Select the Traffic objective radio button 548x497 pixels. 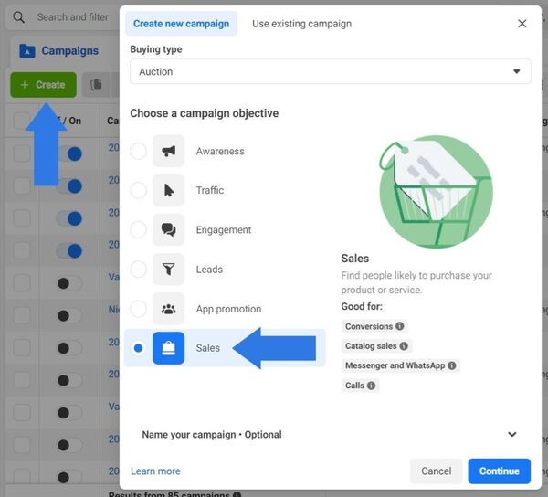[138, 190]
